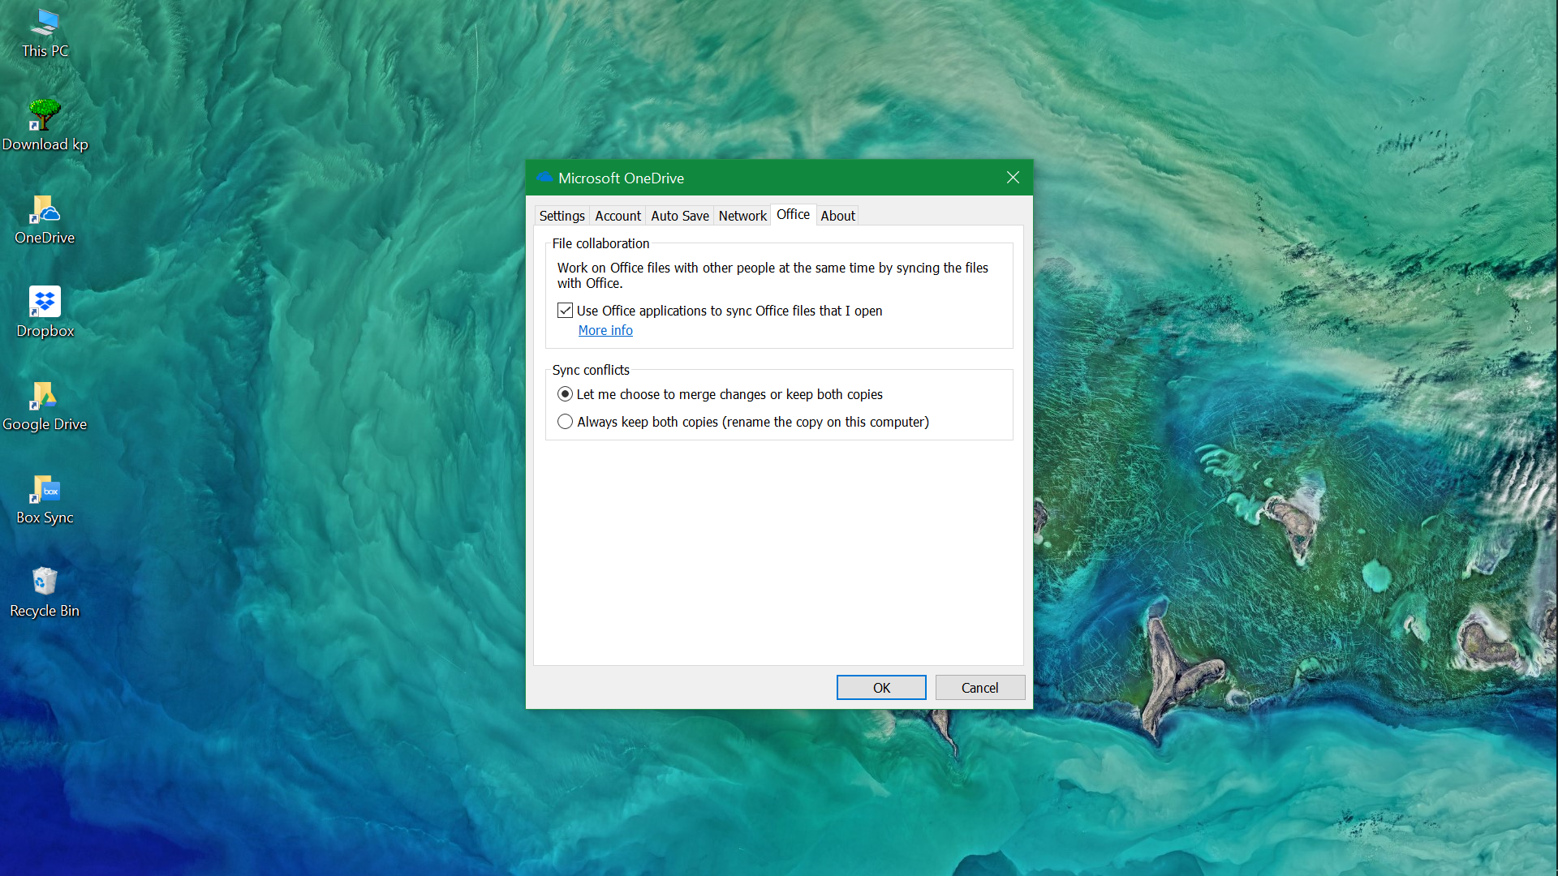Click the Sync conflicts group label
The image size is (1558, 876).
click(591, 370)
